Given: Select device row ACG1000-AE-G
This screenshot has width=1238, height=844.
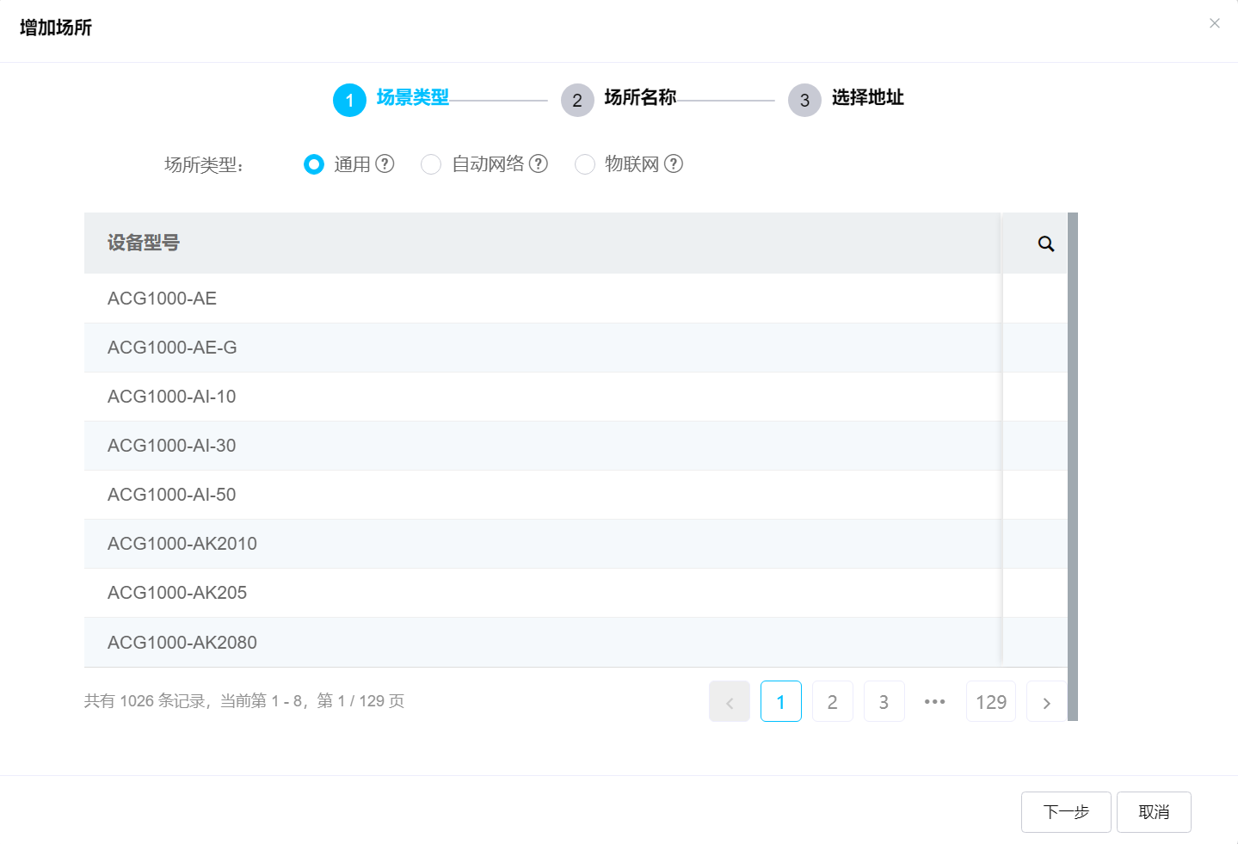Looking at the screenshot, I should (x=576, y=348).
